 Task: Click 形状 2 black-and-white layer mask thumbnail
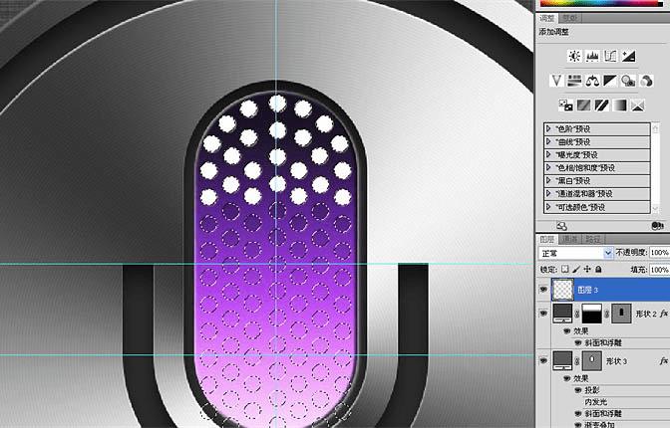pos(592,314)
